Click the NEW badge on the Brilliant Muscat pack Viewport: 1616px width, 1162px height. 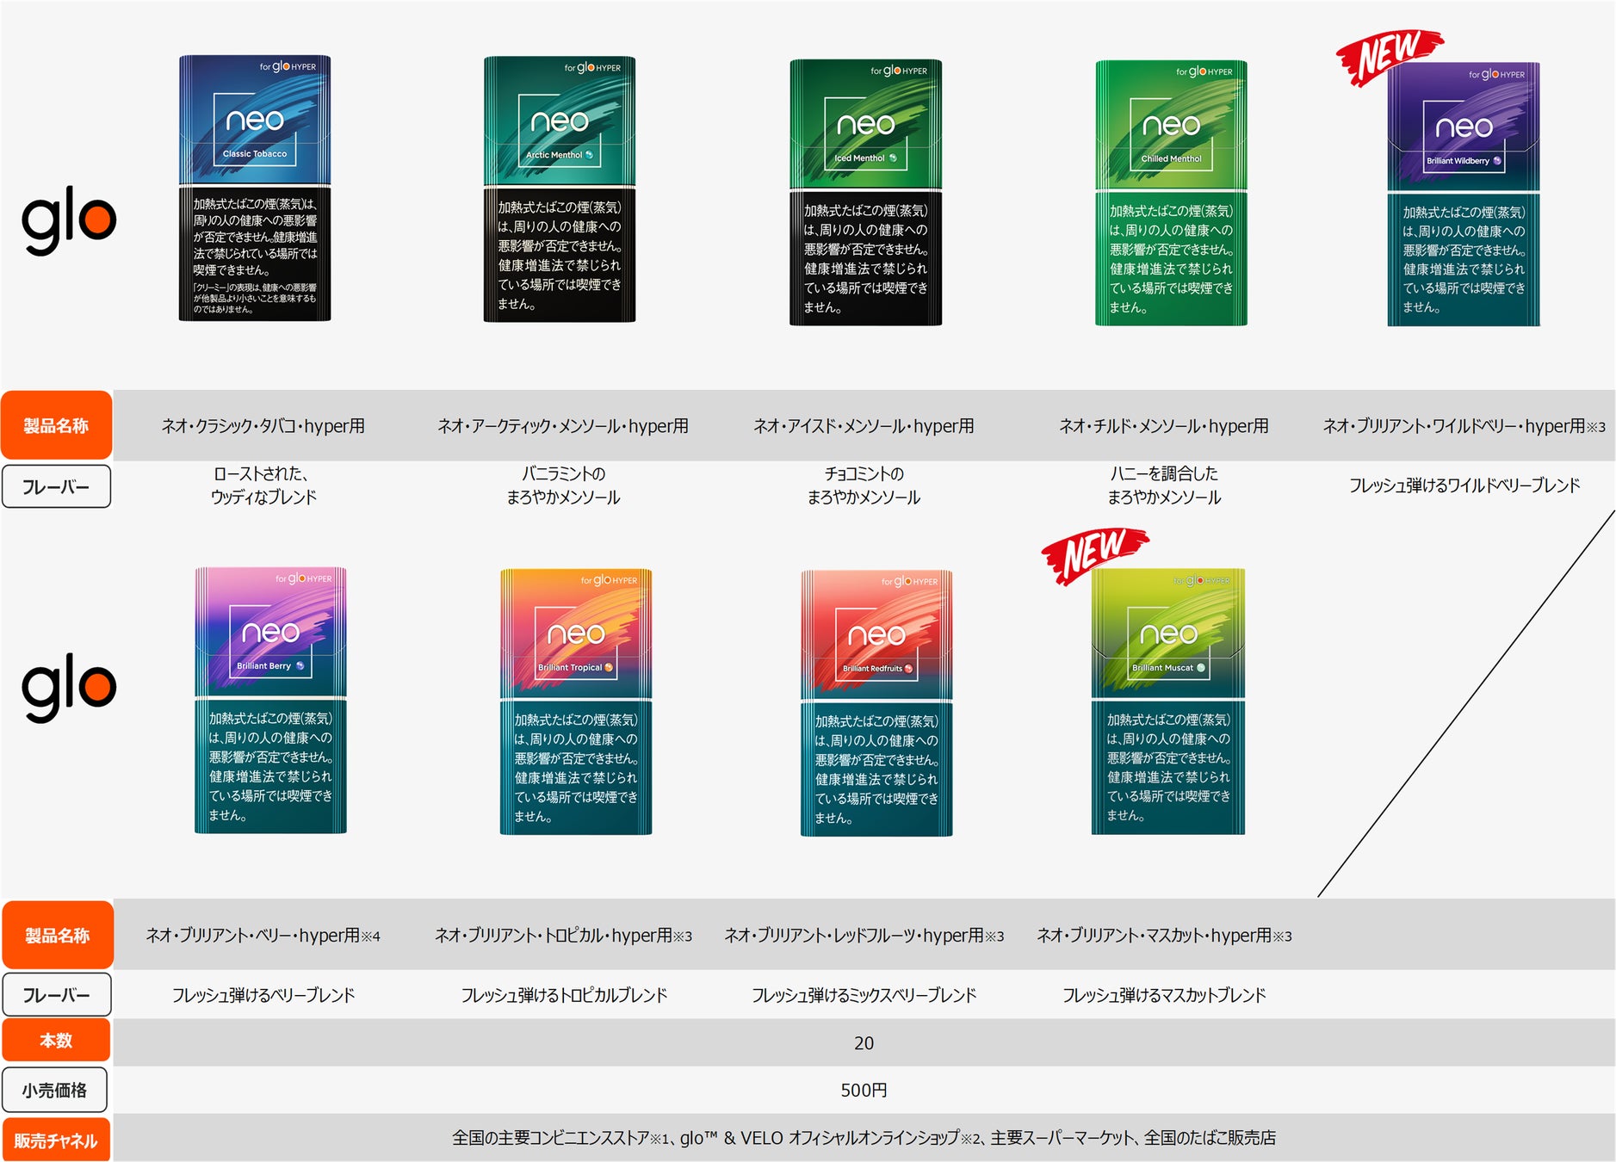[1094, 556]
